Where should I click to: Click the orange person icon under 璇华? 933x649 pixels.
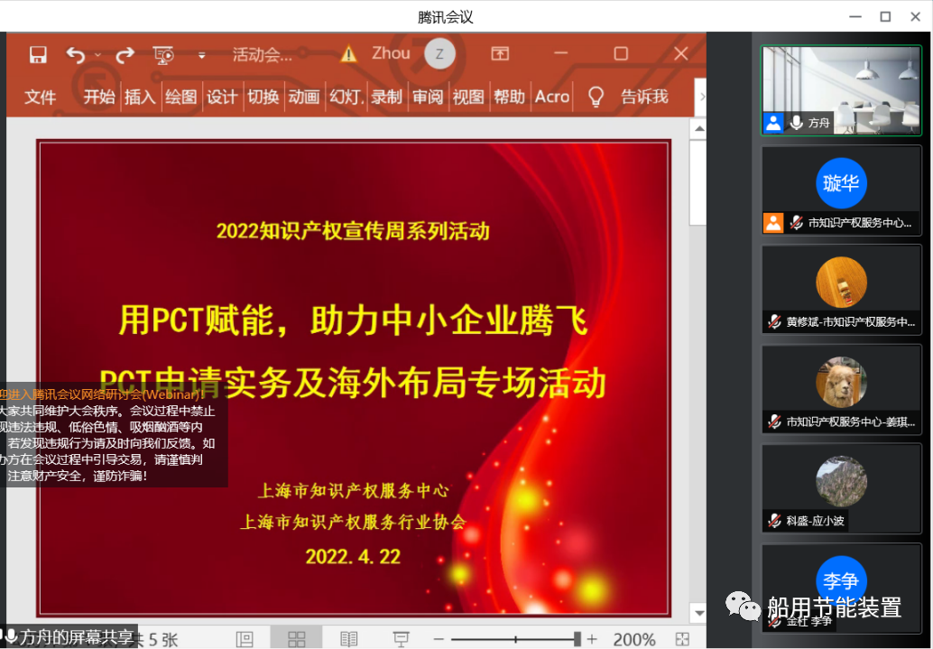(x=773, y=223)
